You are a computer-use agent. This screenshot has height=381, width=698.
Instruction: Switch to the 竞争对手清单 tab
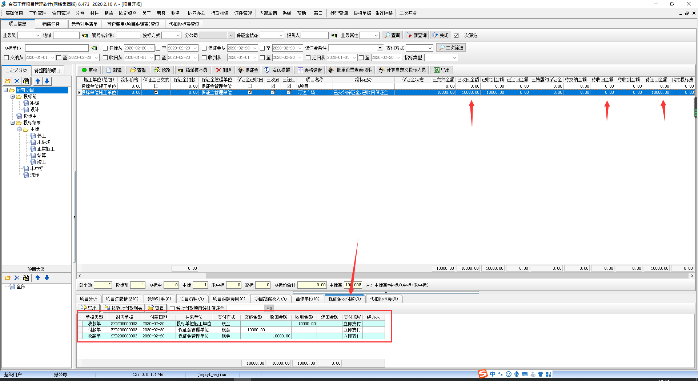point(84,24)
